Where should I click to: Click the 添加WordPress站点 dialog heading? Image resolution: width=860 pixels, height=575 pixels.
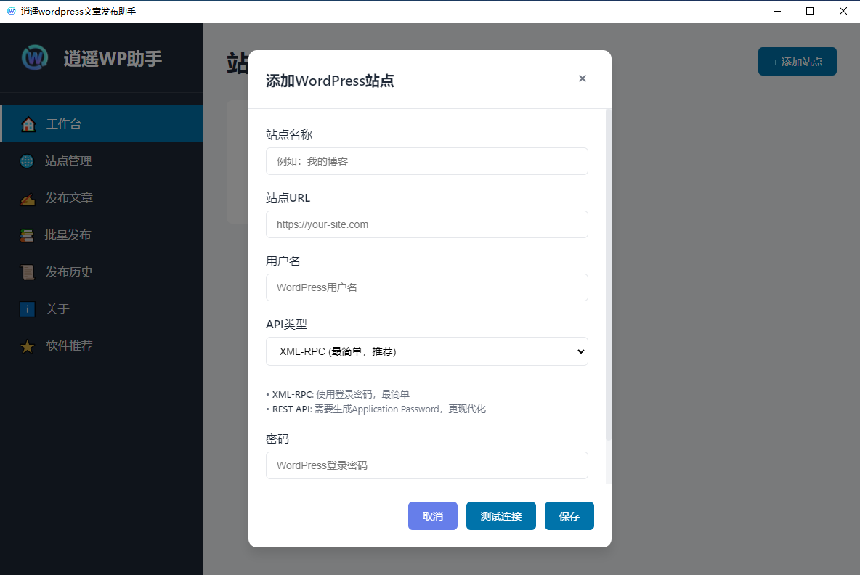point(330,81)
